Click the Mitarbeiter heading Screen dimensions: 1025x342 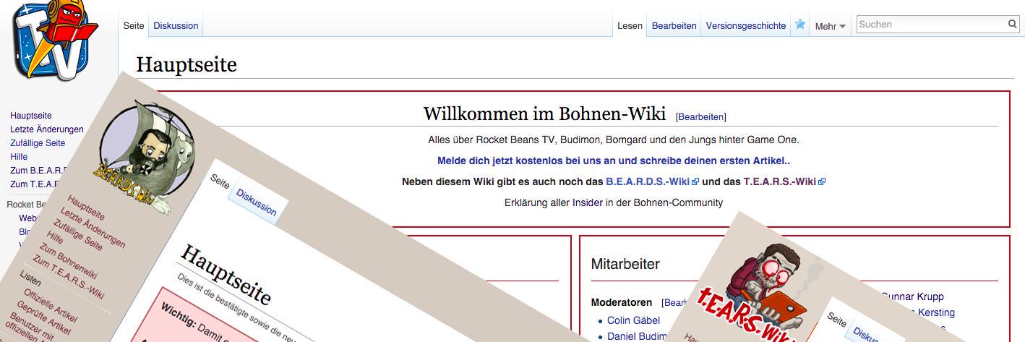[625, 264]
